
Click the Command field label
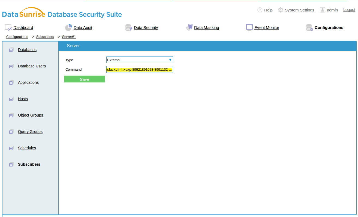click(x=74, y=70)
